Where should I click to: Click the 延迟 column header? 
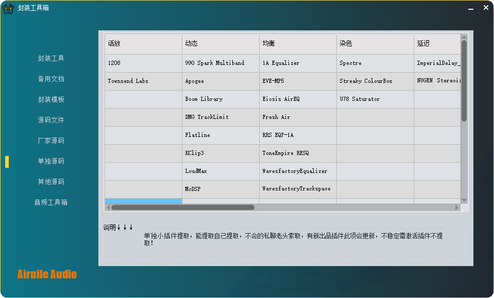point(437,44)
